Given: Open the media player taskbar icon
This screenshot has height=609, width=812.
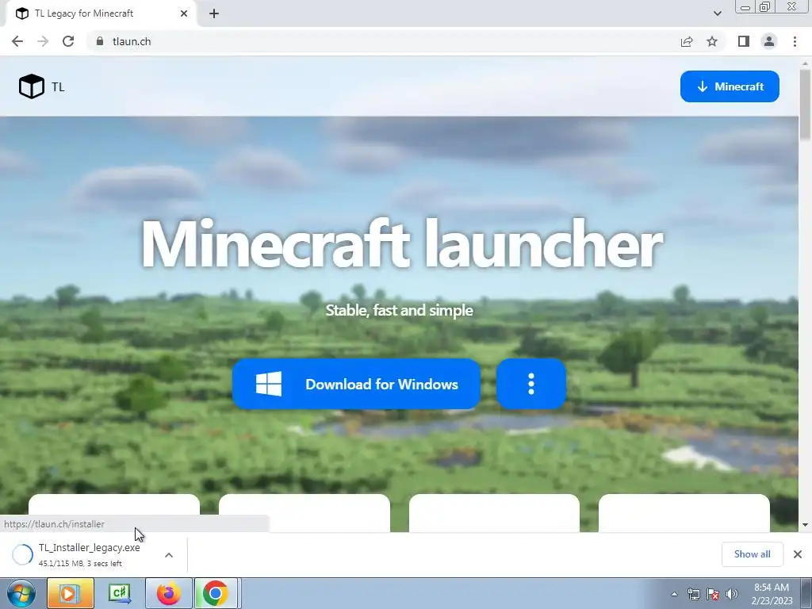Looking at the screenshot, I should click(x=71, y=593).
